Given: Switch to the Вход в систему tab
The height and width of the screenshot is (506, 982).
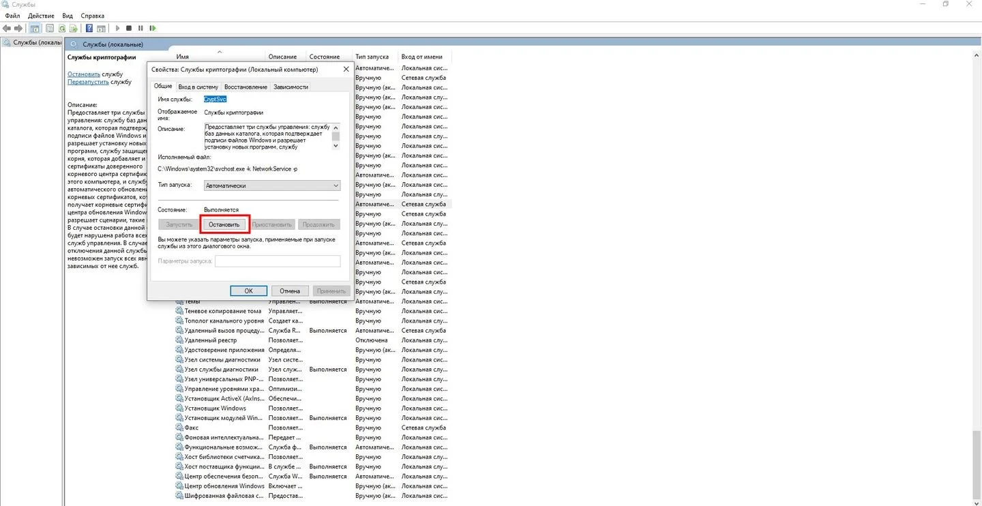Looking at the screenshot, I should pyautogui.click(x=198, y=87).
